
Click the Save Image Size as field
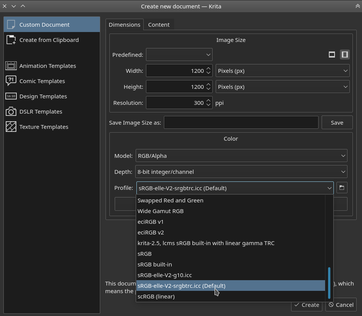click(241, 123)
